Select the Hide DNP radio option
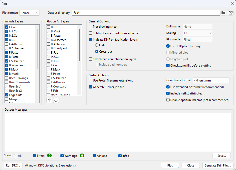 click(97, 45)
